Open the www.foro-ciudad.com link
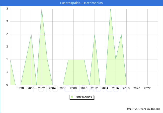The width and height of the screenshot is (163, 113). 144,109
